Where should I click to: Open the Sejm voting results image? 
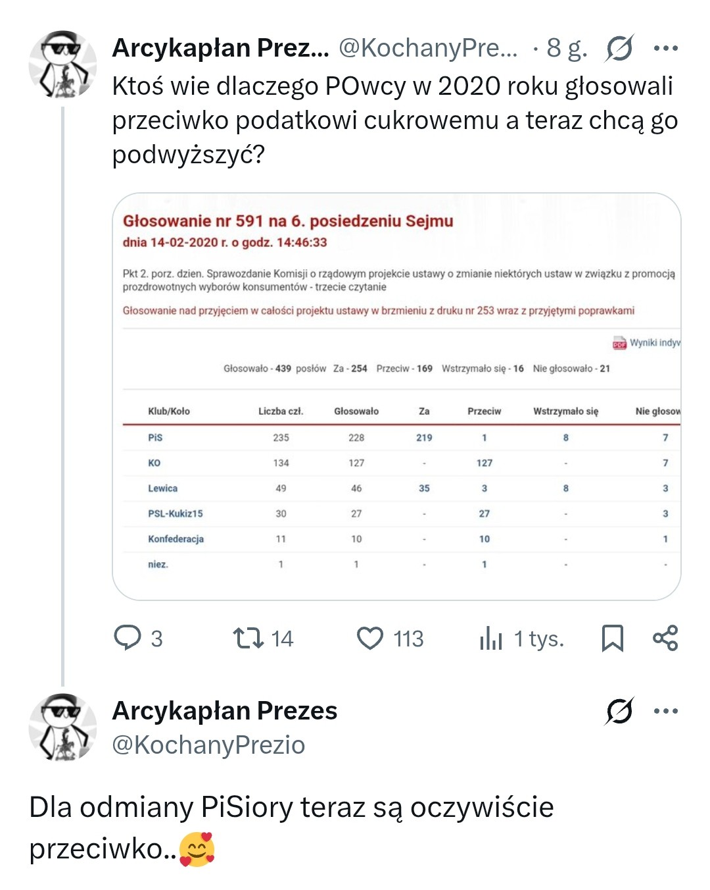point(396,396)
